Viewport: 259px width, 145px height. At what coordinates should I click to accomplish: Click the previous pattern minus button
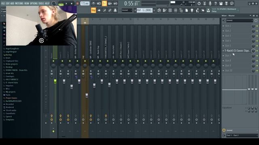[x=135, y=10]
